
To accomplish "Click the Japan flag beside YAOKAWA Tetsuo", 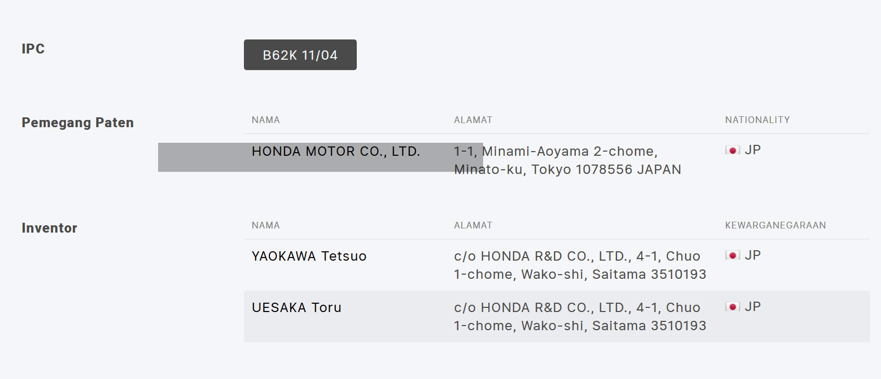I will pos(733,255).
